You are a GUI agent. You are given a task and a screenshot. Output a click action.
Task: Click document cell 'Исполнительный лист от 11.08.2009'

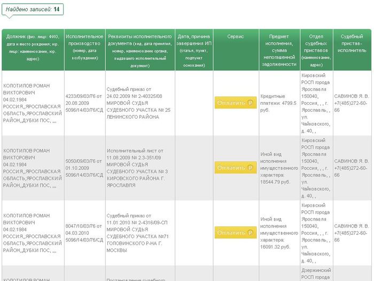[140, 168]
